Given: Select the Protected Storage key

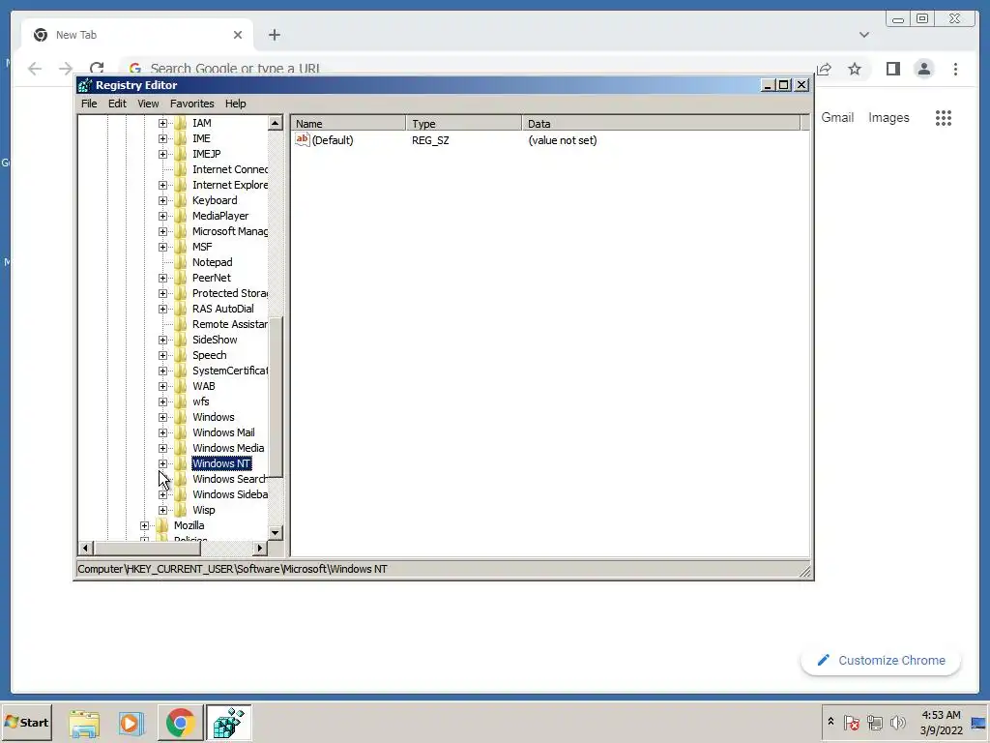Looking at the screenshot, I should pyautogui.click(x=230, y=293).
